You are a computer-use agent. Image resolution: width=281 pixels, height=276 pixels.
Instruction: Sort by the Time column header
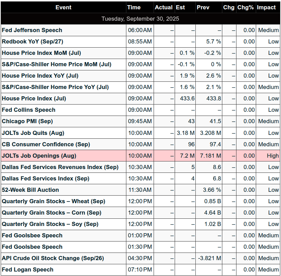point(134,7)
